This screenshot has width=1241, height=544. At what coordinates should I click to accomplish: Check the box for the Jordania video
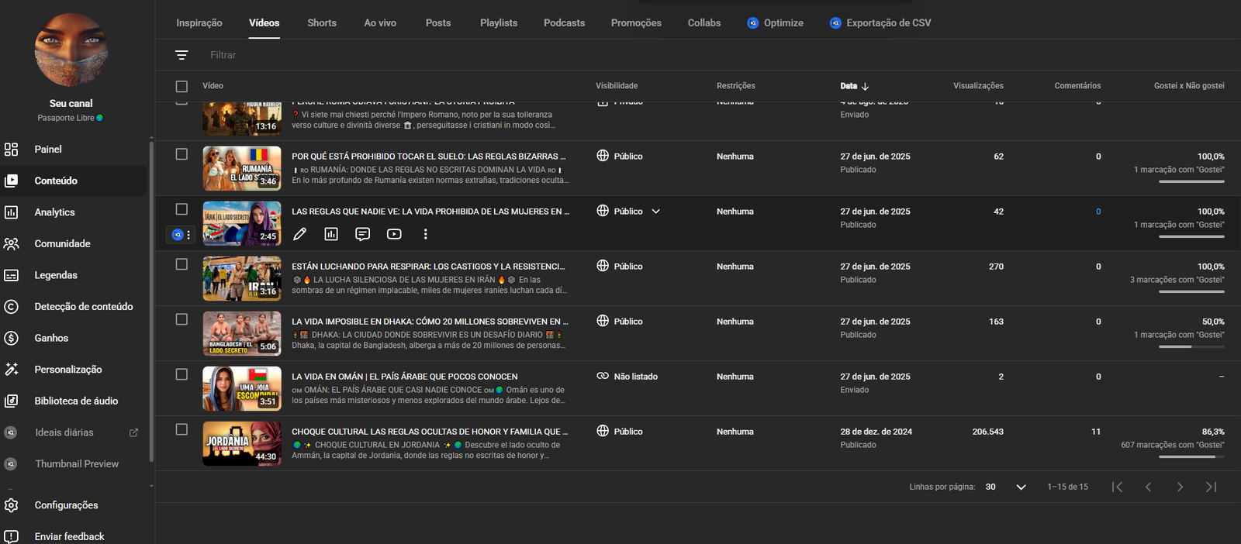pos(181,429)
